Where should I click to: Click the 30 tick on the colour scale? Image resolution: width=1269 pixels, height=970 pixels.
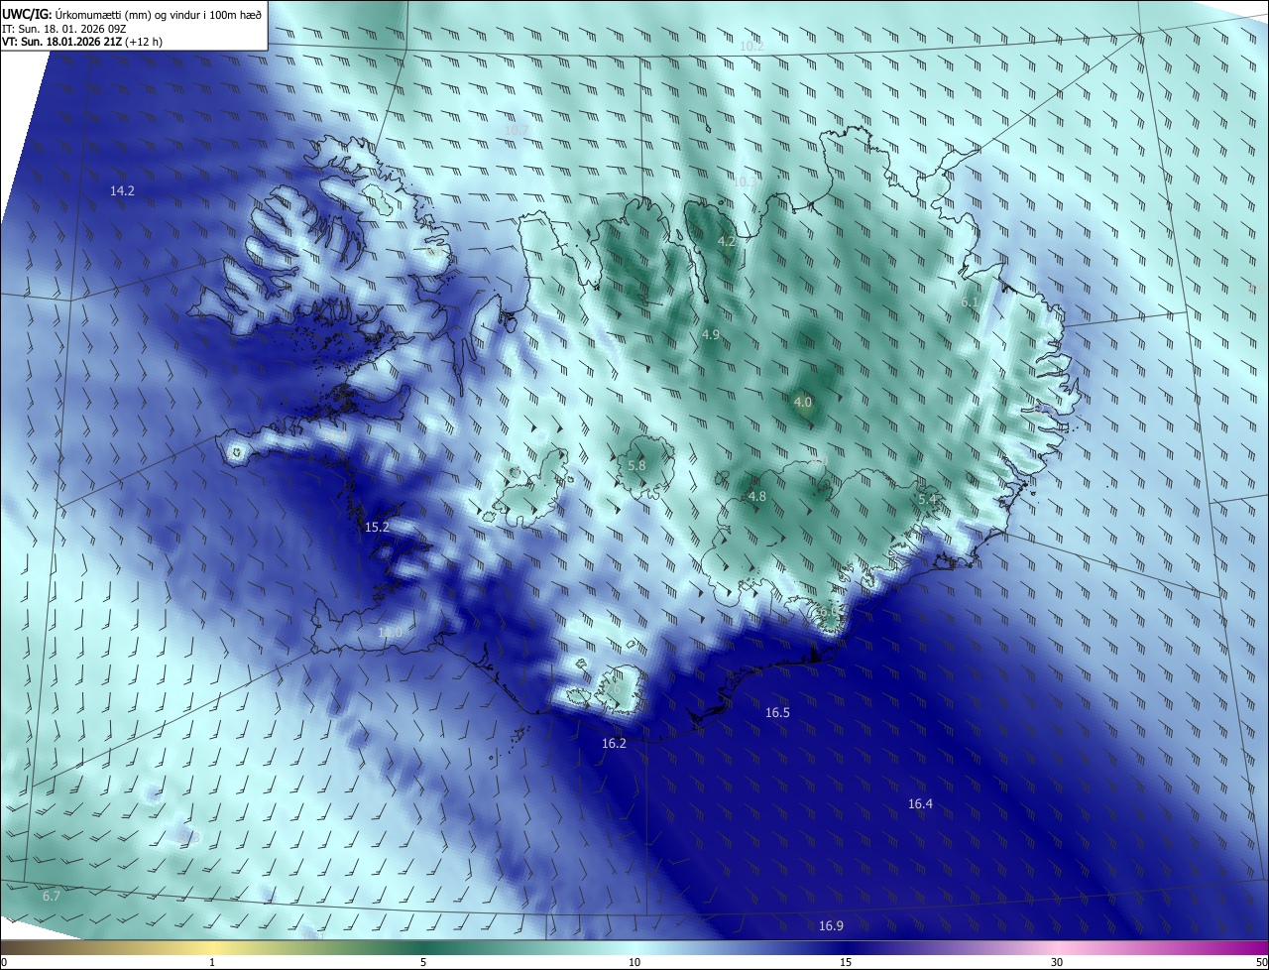tap(1057, 962)
